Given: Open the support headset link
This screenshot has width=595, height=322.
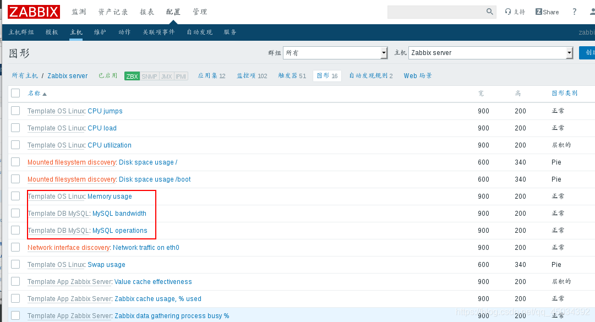Looking at the screenshot, I should coord(515,12).
